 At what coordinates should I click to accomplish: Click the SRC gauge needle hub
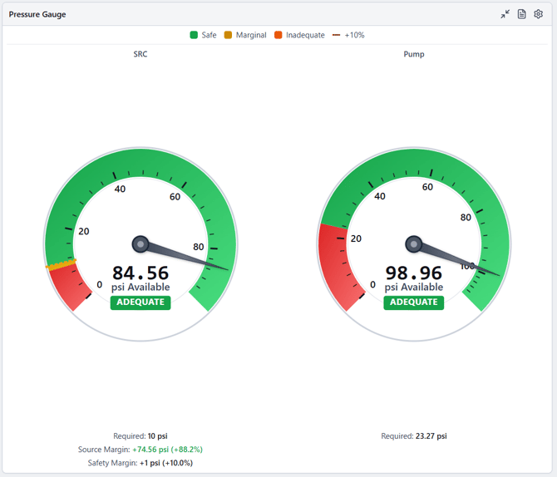pyautogui.click(x=140, y=244)
